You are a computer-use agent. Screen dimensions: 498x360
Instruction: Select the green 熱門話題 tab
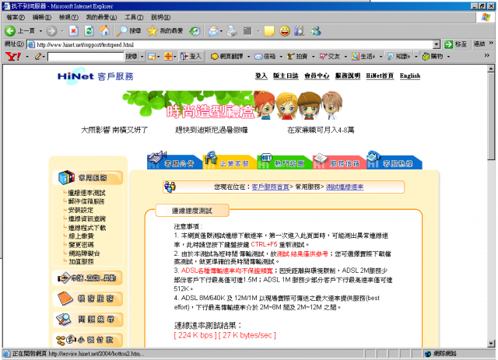pos(285,161)
